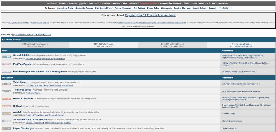Click the users banned today link

(x=242, y=44)
